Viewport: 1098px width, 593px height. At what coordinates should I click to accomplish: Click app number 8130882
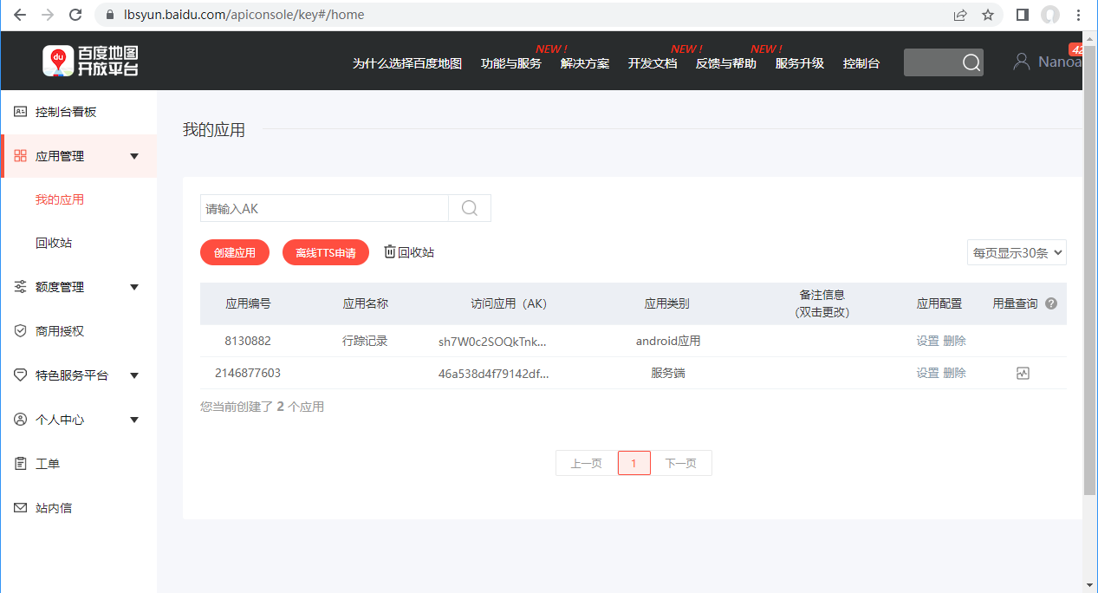pyautogui.click(x=248, y=341)
